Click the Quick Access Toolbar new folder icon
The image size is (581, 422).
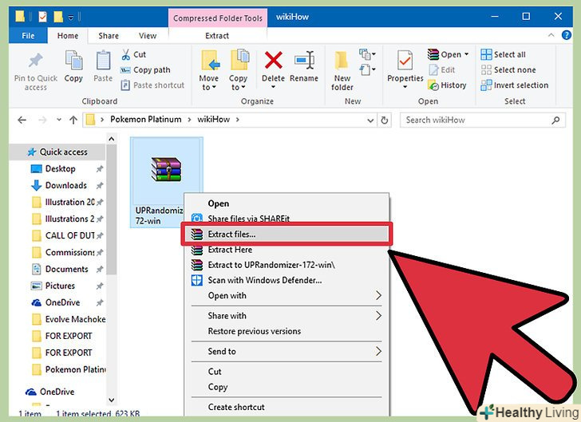(58, 17)
